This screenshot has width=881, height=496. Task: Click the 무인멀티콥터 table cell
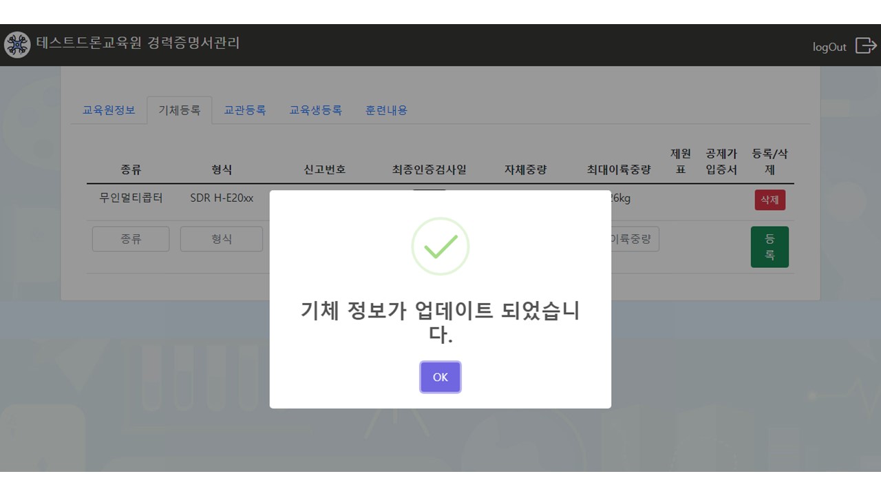pos(131,198)
